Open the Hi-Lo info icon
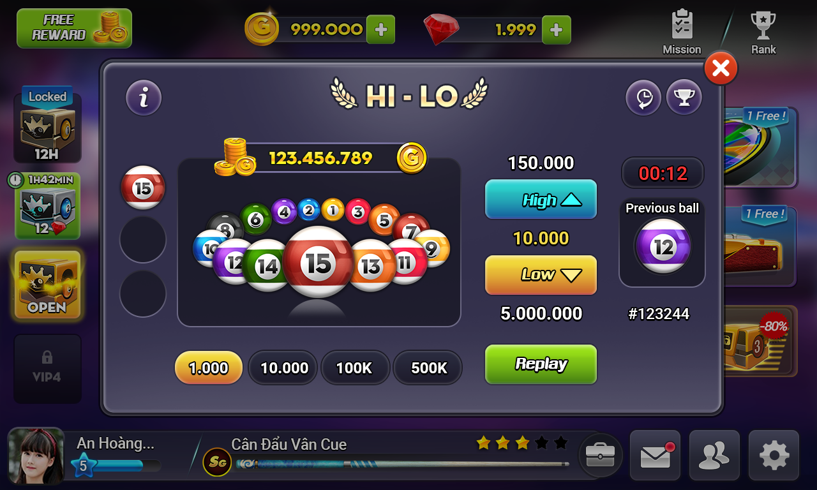 click(144, 98)
